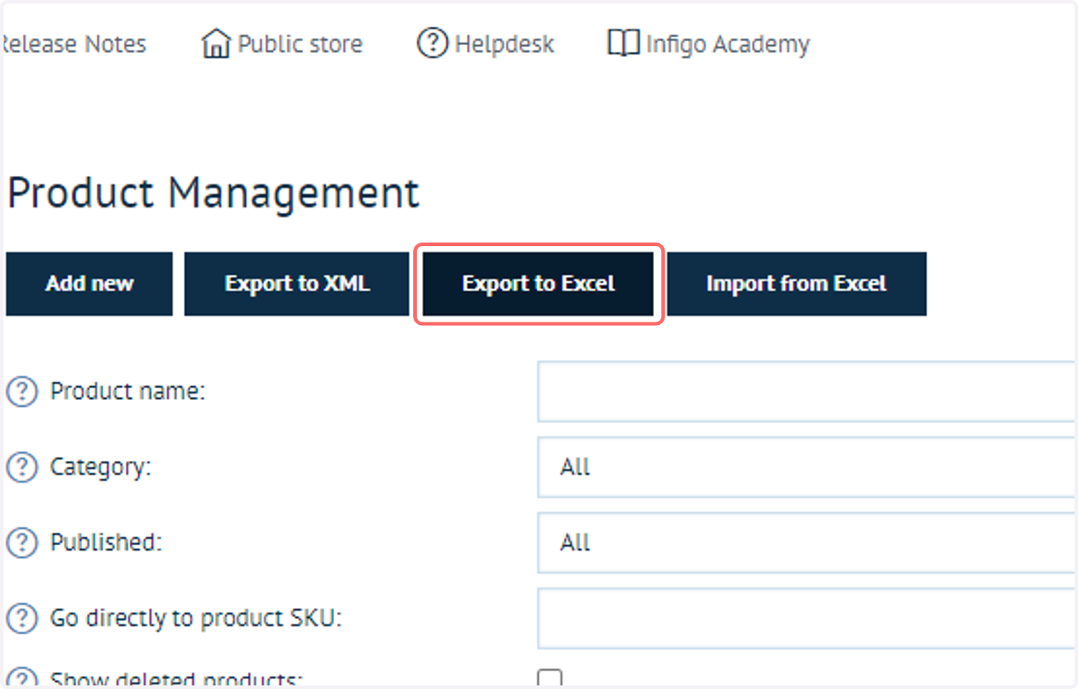The image size is (1078, 689).
Task: Click the Public store house icon
Action: (216, 43)
